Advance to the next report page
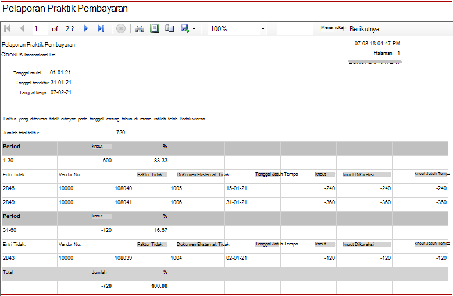The height and width of the screenshot is (296, 453). [x=86, y=28]
